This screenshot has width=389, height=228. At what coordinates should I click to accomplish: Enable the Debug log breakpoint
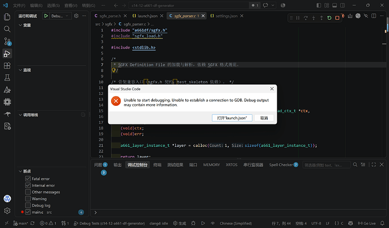28,205
